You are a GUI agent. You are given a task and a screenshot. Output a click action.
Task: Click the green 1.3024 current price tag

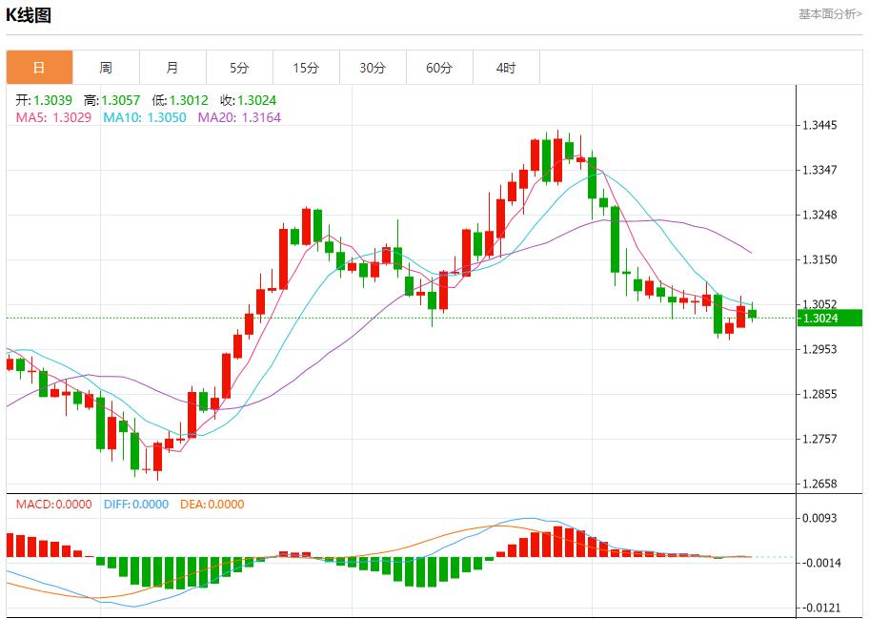(829, 318)
